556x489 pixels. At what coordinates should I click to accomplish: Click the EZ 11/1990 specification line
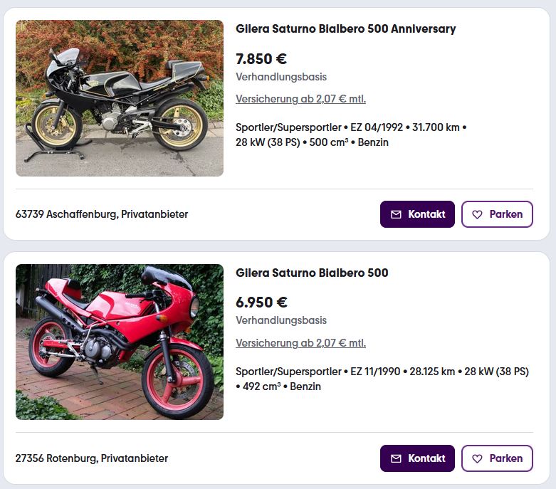click(382, 379)
